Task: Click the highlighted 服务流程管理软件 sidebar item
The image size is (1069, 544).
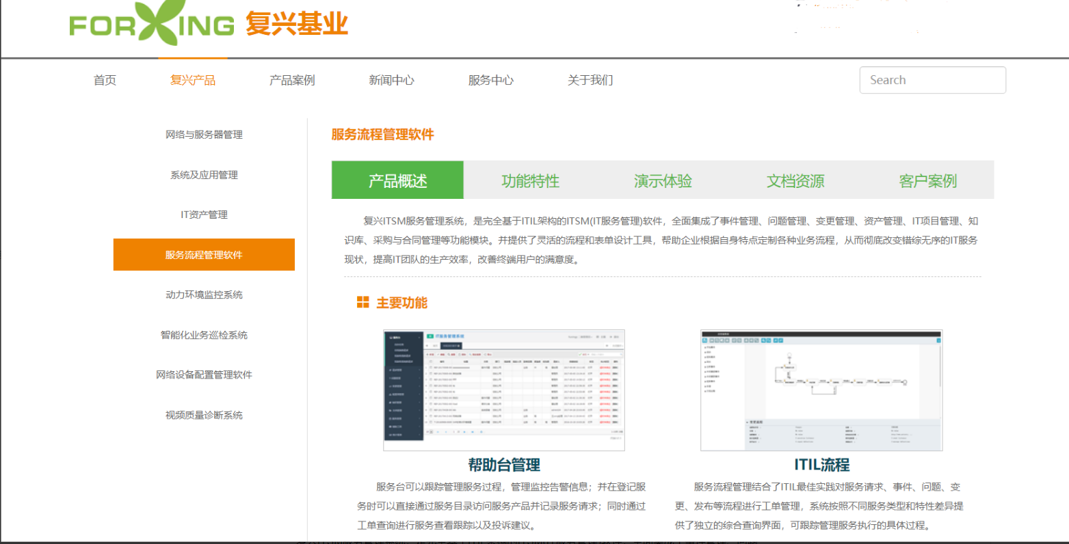Action: tap(203, 254)
